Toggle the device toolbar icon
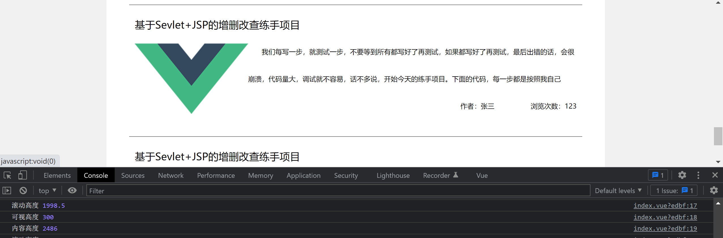 (23, 176)
